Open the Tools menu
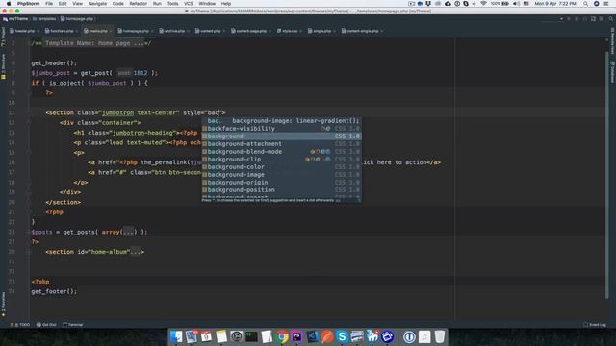Screen dimensions: 616x346 click(x=173, y=4)
